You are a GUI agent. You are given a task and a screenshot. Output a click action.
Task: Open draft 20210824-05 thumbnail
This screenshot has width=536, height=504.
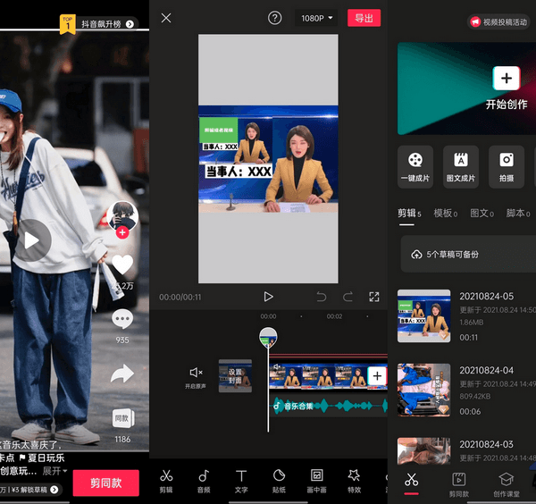pyautogui.click(x=423, y=315)
